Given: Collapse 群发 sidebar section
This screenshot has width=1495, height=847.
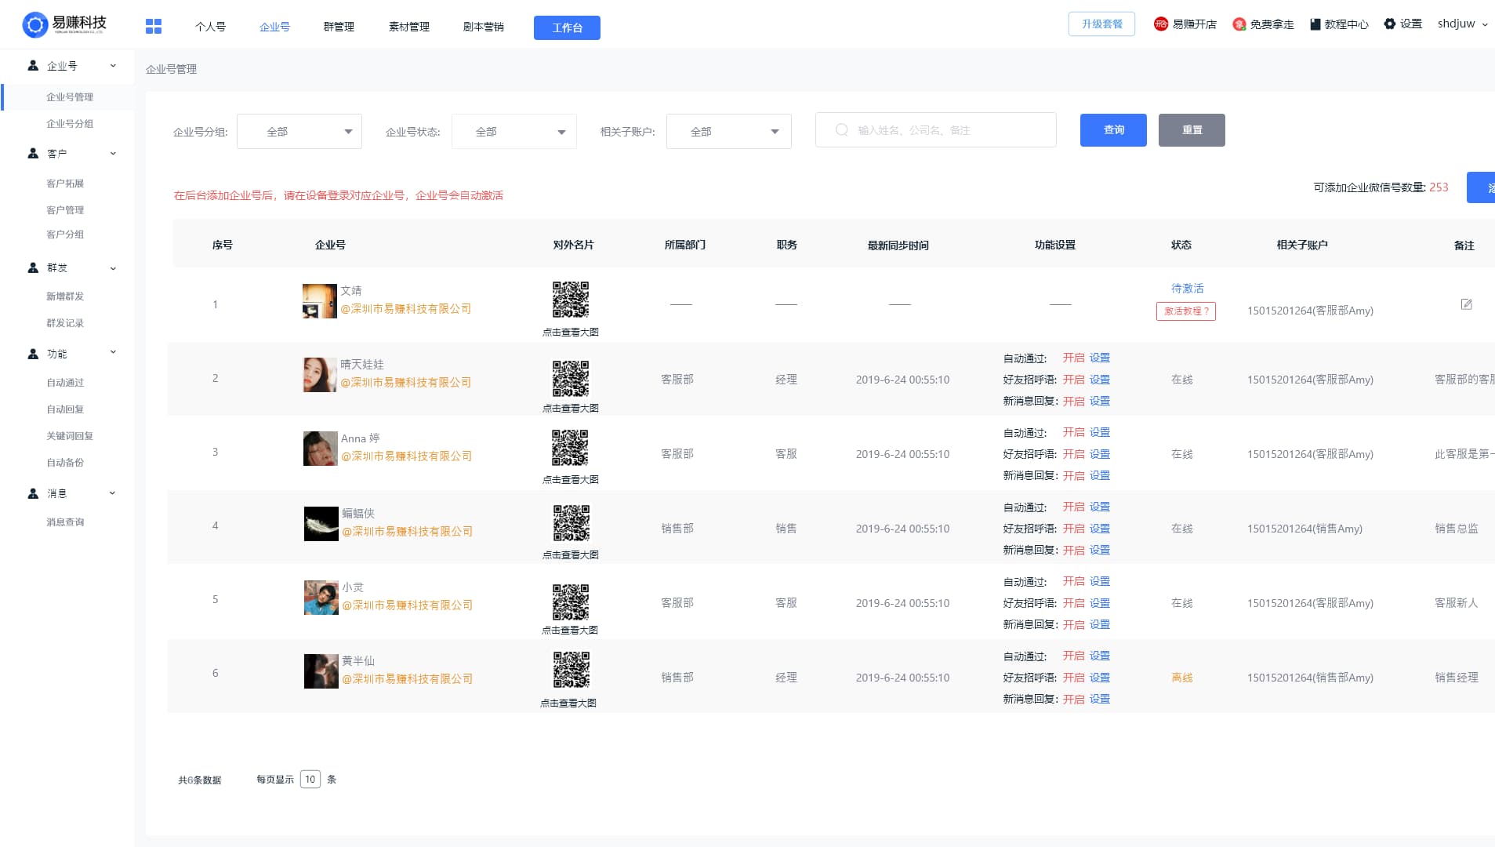Looking at the screenshot, I should (x=113, y=268).
